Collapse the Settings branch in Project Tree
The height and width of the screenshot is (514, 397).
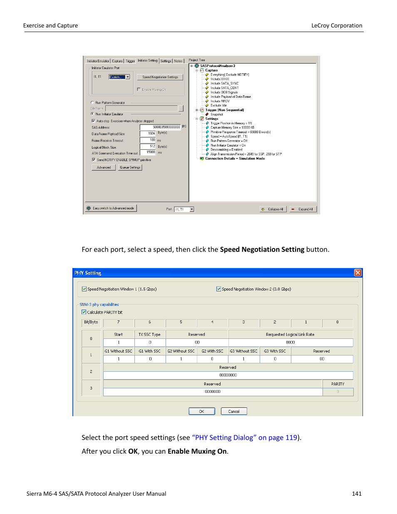[197, 119]
